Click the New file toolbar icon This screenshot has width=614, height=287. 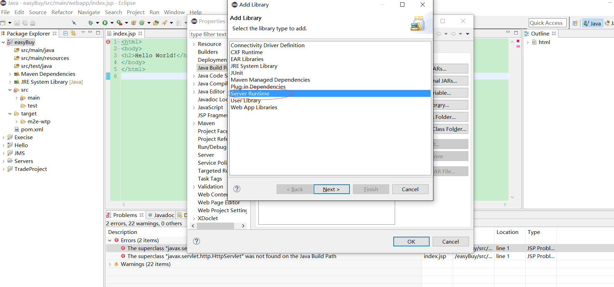click(3, 23)
